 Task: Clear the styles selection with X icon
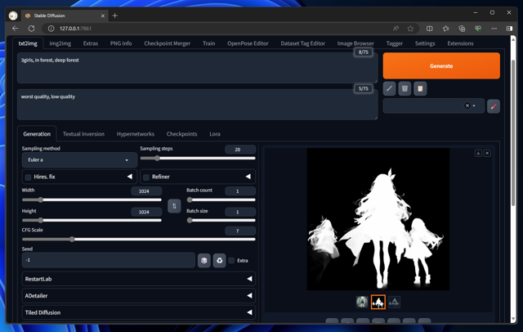coord(467,105)
